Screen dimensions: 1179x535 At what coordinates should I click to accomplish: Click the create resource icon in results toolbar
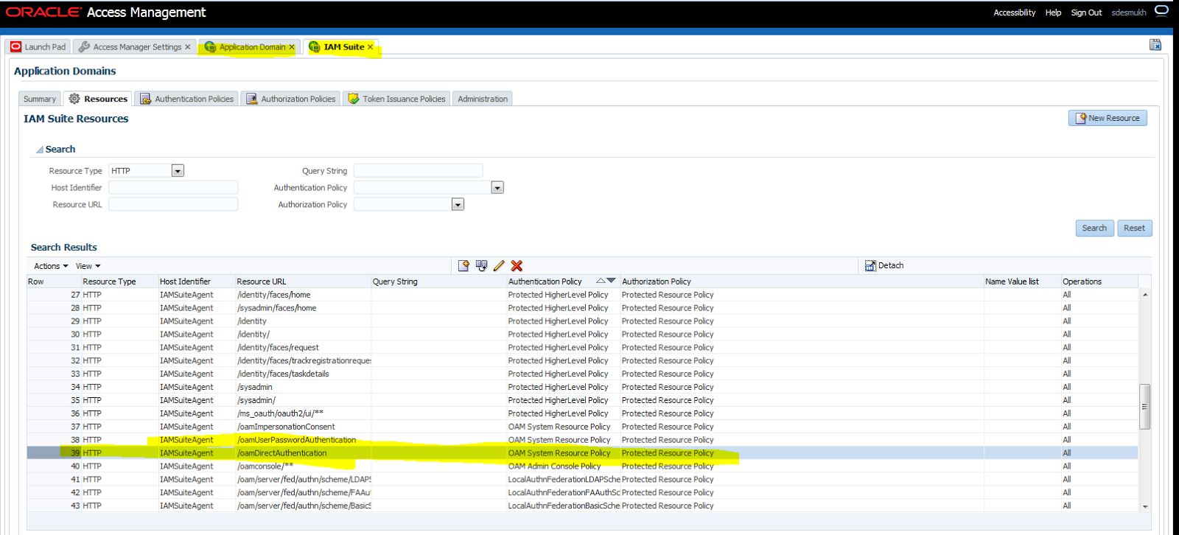pyautogui.click(x=463, y=266)
